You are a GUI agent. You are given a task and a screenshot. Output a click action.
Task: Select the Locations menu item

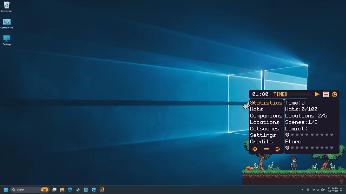click(265, 122)
